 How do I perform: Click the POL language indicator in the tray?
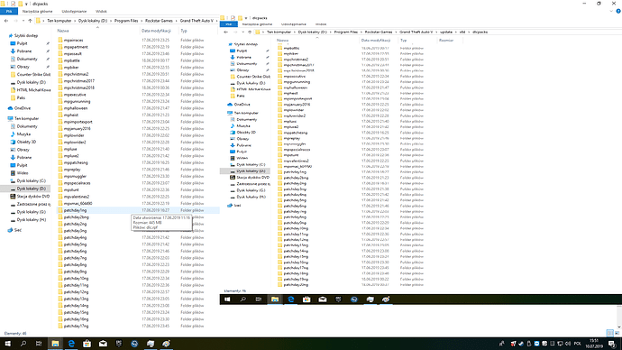pyautogui.click(x=578, y=344)
